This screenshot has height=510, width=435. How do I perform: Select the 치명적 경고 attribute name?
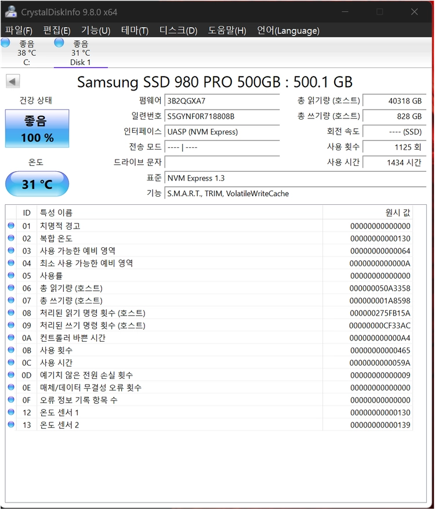[x=60, y=226]
